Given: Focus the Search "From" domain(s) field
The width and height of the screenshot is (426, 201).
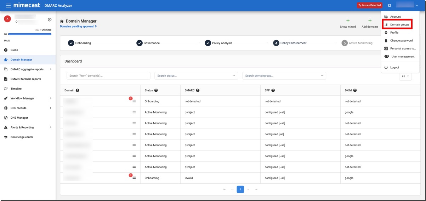Looking at the screenshot, I should [x=108, y=76].
